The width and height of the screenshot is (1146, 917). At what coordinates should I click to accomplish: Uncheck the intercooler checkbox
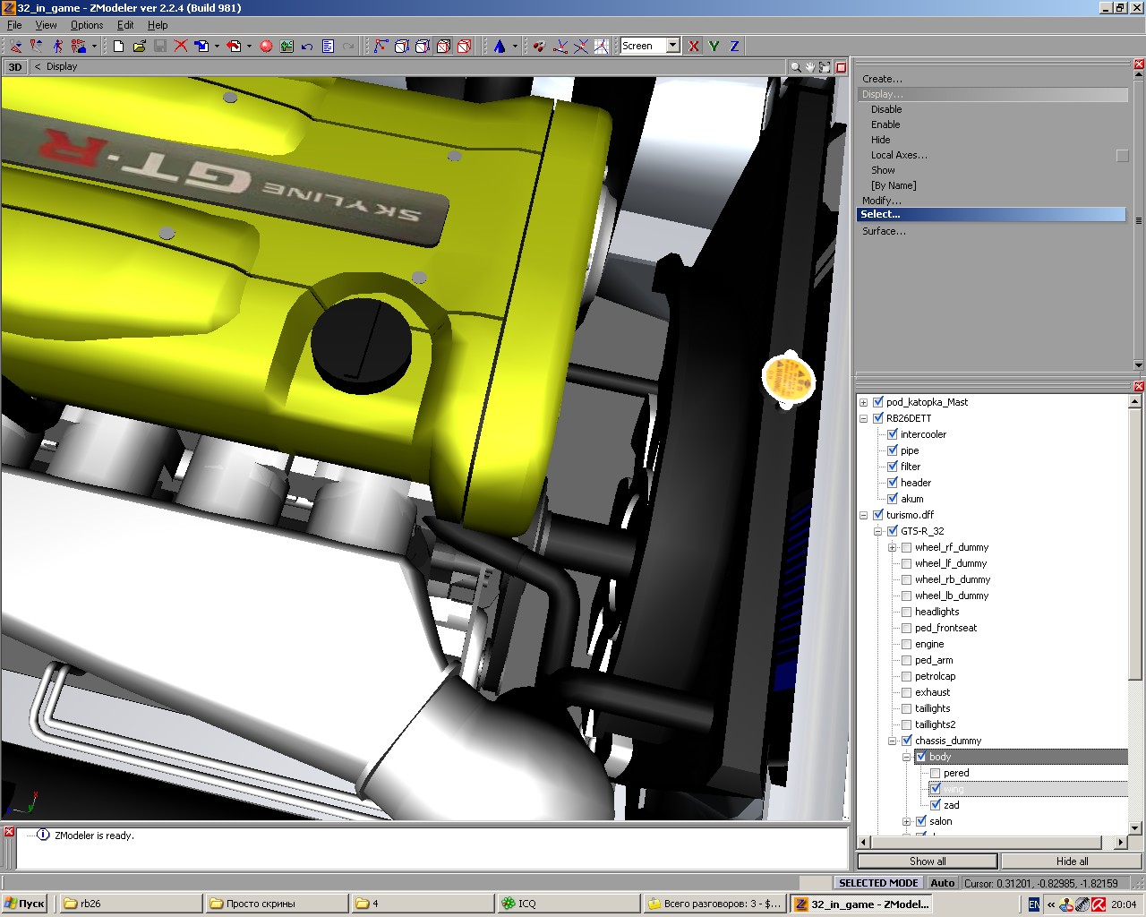(x=893, y=434)
